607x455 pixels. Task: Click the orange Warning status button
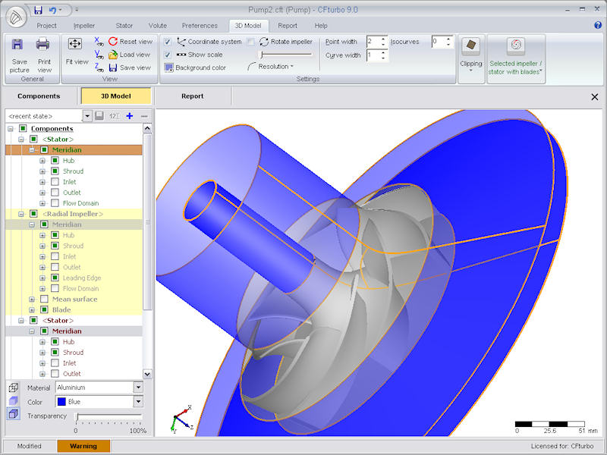tap(83, 446)
